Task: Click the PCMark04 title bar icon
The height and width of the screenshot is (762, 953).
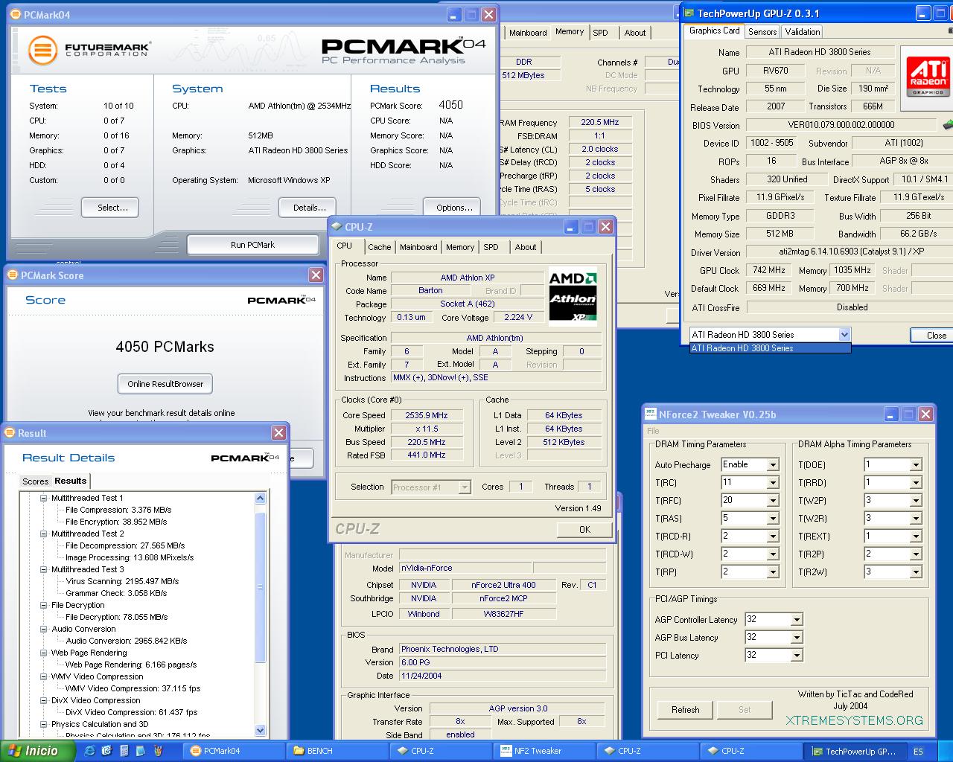Action: click(x=15, y=15)
